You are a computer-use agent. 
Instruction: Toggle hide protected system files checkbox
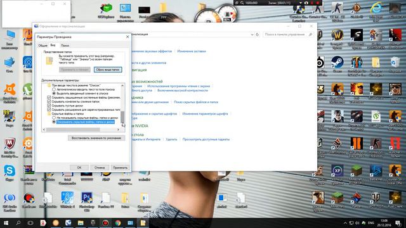point(49,98)
